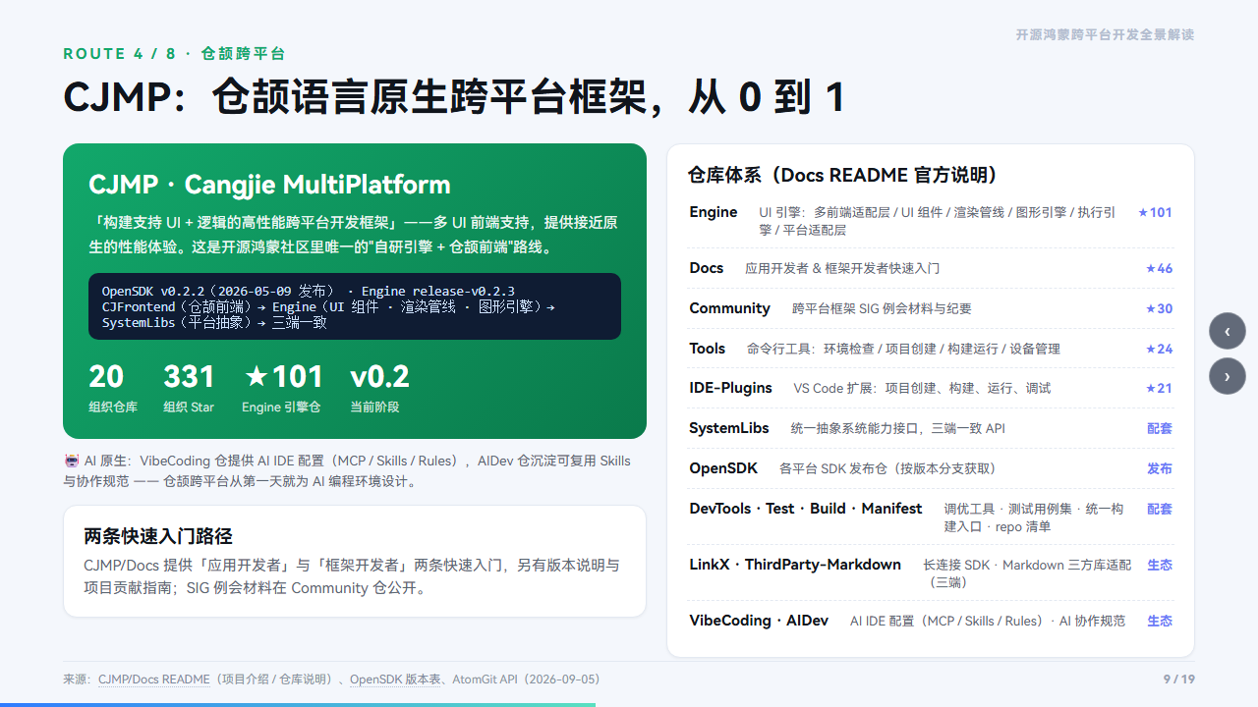Click the 9 / 19 page counter
The image size is (1258, 707).
point(1179,680)
